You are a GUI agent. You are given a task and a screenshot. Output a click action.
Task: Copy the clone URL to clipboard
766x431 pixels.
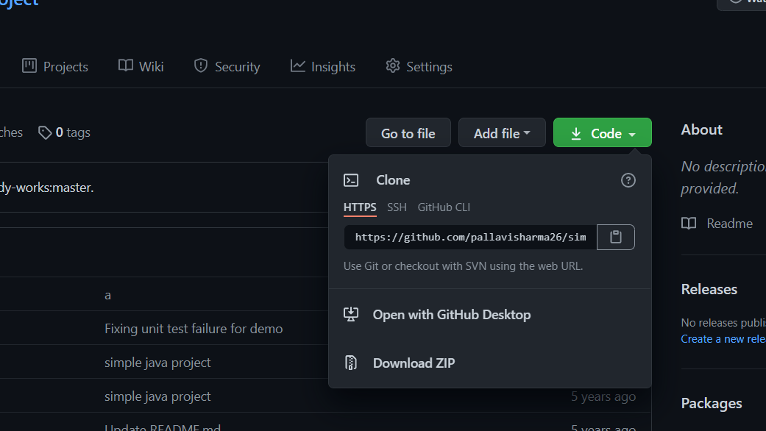(x=616, y=238)
